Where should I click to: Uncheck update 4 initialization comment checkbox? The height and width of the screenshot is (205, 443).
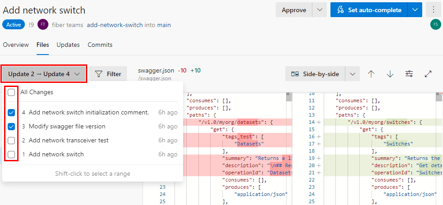11,113
